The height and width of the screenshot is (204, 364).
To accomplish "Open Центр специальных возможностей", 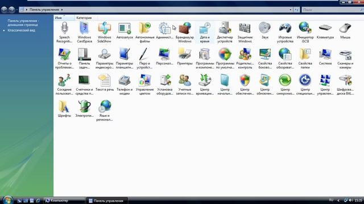I will click(x=305, y=84).
